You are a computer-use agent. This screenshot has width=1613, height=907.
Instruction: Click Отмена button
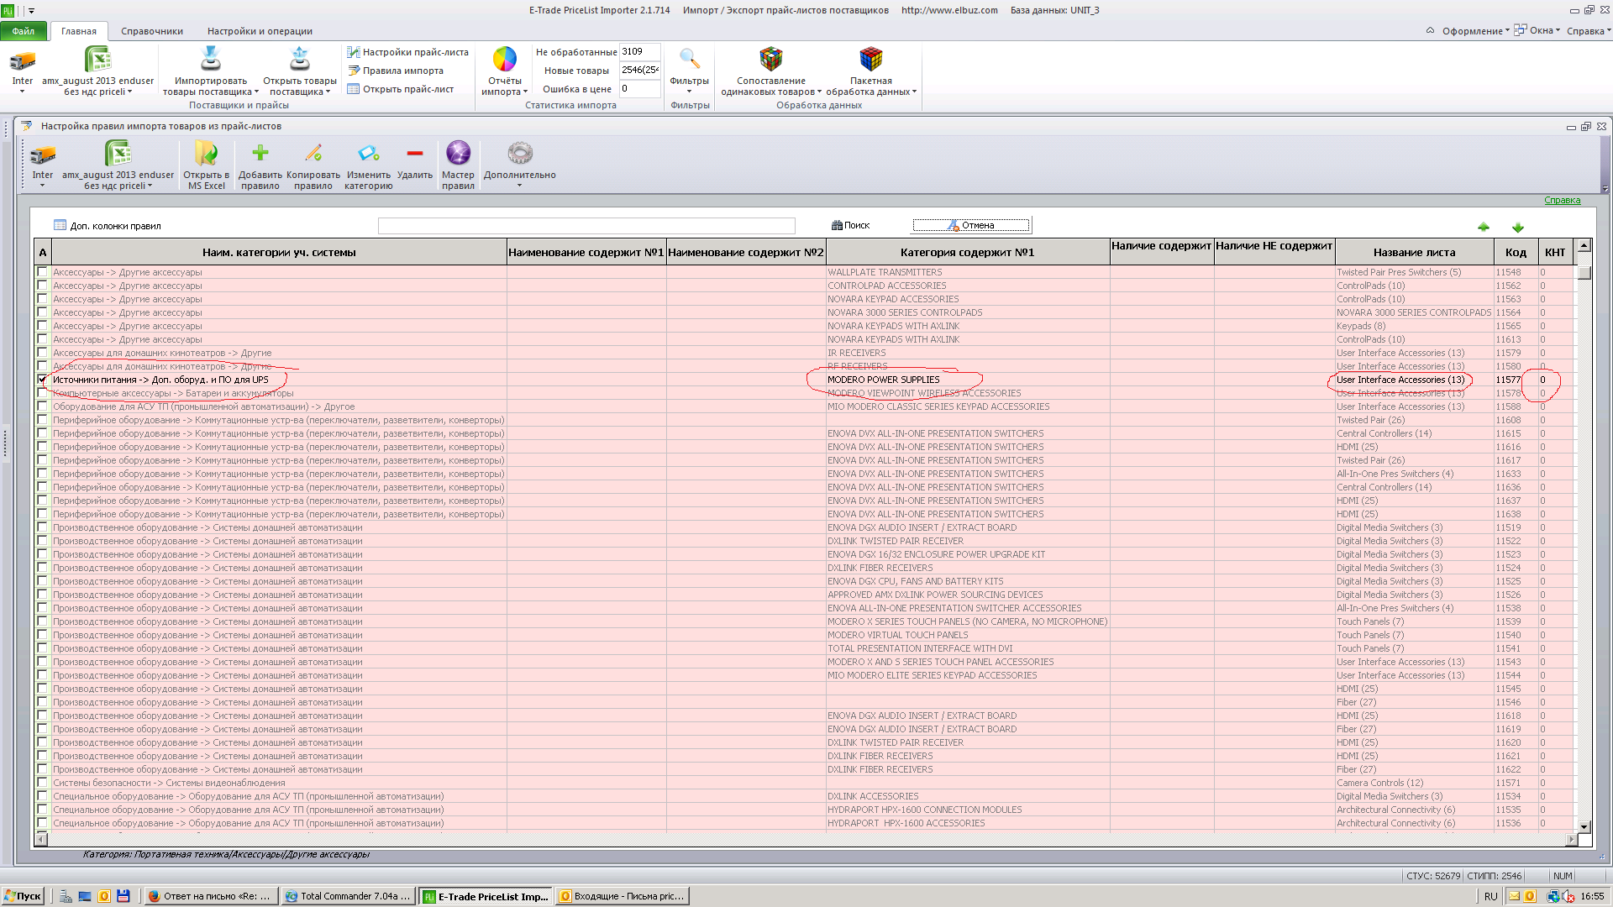(971, 225)
